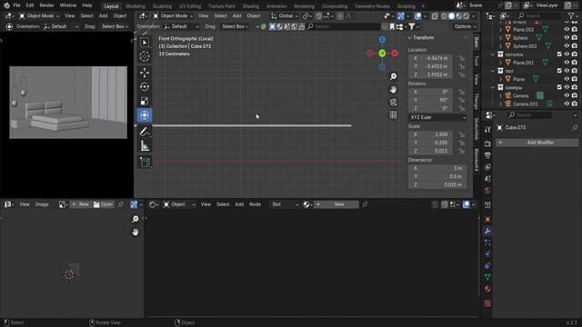Image resolution: width=582 pixels, height=327 pixels.
Task: Click the outliner search field
Action: tap(540, 16)
